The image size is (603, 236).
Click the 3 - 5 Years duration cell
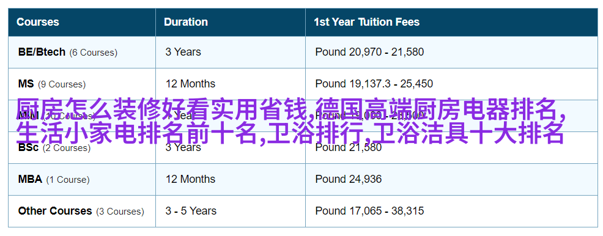tap(191, 211)
